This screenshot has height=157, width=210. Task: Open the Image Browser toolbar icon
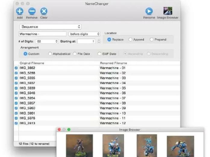pyautogui.click(x=168, y=11)
